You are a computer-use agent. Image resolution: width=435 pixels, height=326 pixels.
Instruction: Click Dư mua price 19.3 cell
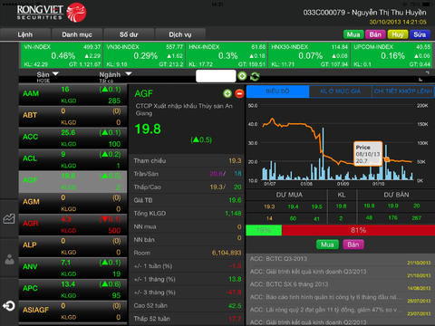[269, 206]
